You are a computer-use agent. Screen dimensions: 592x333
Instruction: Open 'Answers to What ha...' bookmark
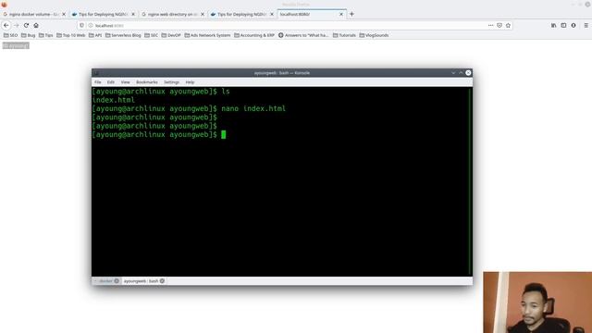tap(303, 35)
